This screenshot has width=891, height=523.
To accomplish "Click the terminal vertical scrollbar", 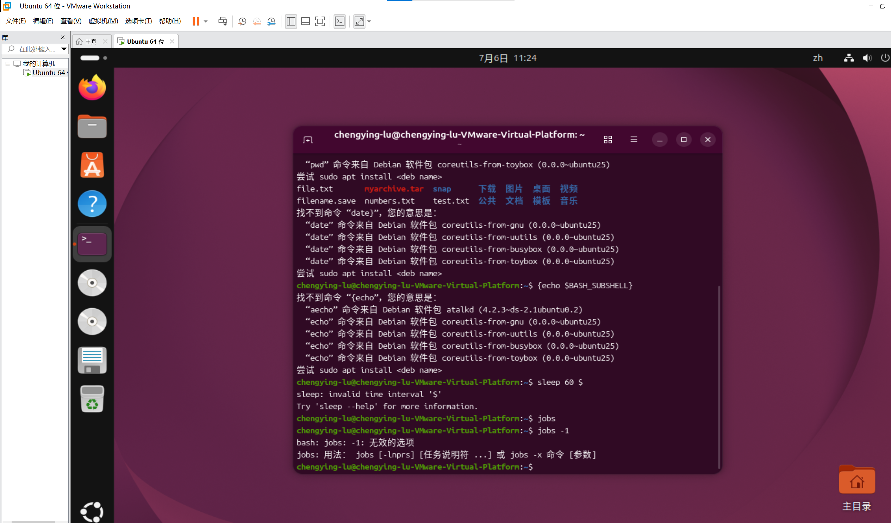I will coord(719,377).
